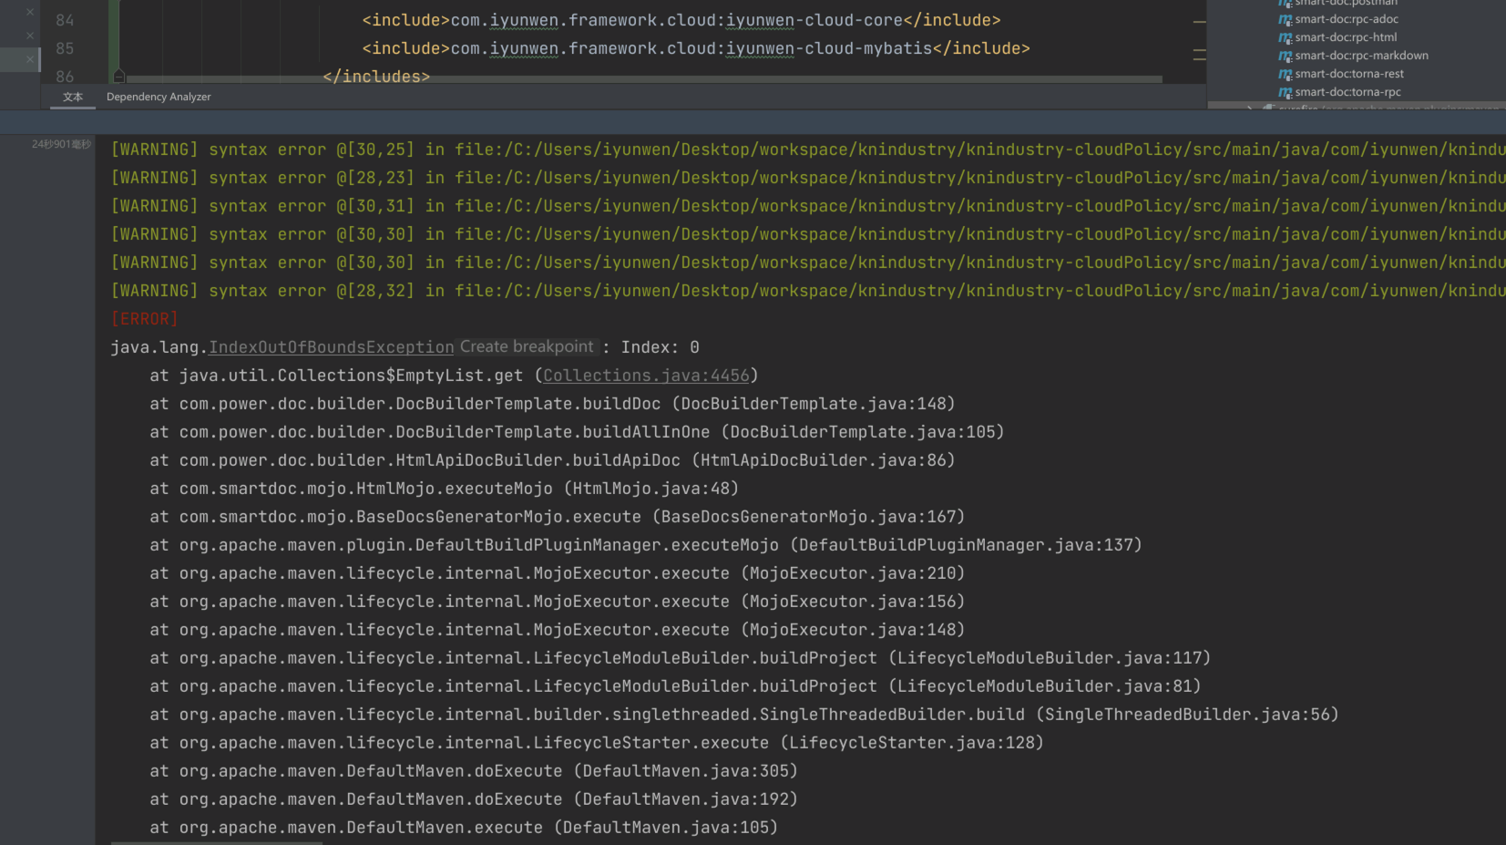Open the Dependency Analyzer tab
Screen dimensions: 1506x845
coord(159,97)
